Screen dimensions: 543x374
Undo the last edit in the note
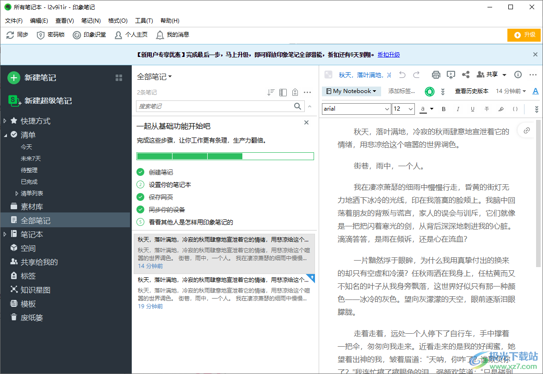[402, 75]
